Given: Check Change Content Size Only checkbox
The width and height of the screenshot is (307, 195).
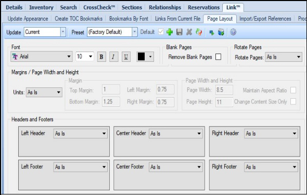Looking at the screenshot, I should [x=293, y=101].
